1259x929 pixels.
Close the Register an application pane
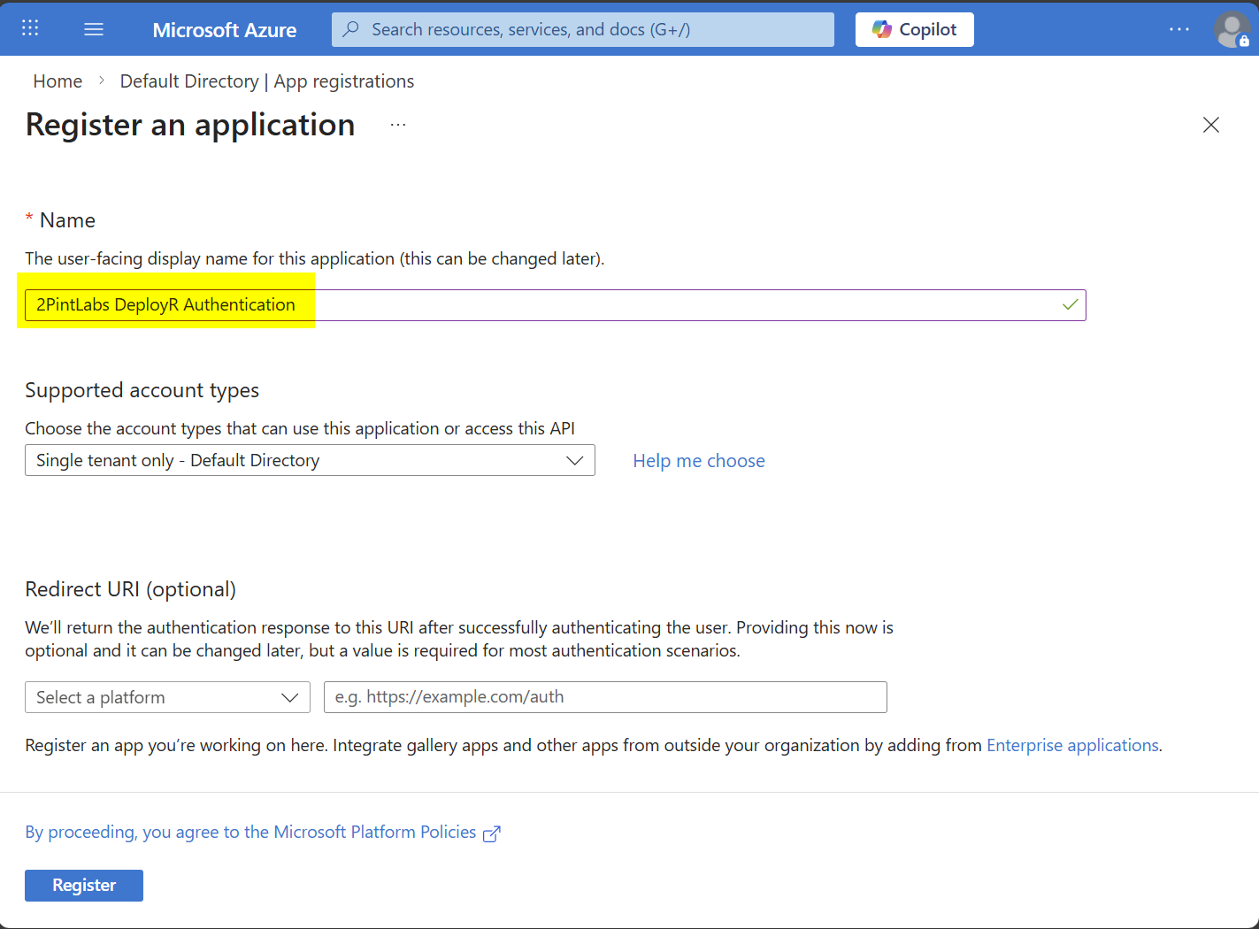tap(1210, 125)
